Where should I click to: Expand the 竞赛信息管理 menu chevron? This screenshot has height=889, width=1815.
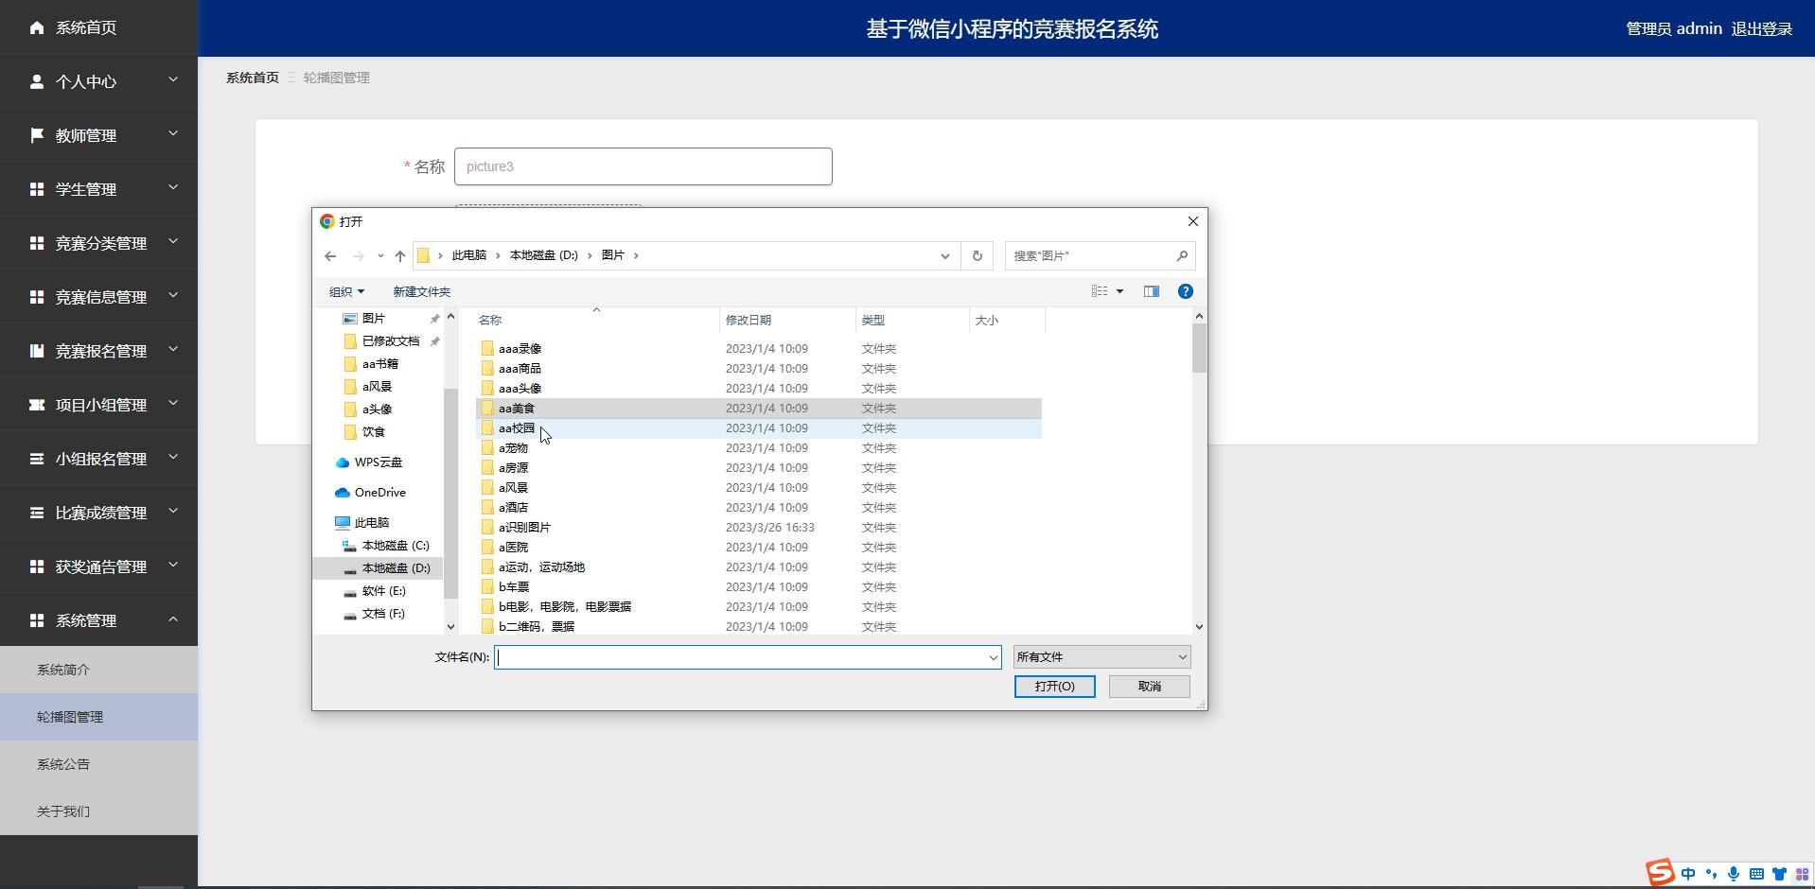click(173, 296)
